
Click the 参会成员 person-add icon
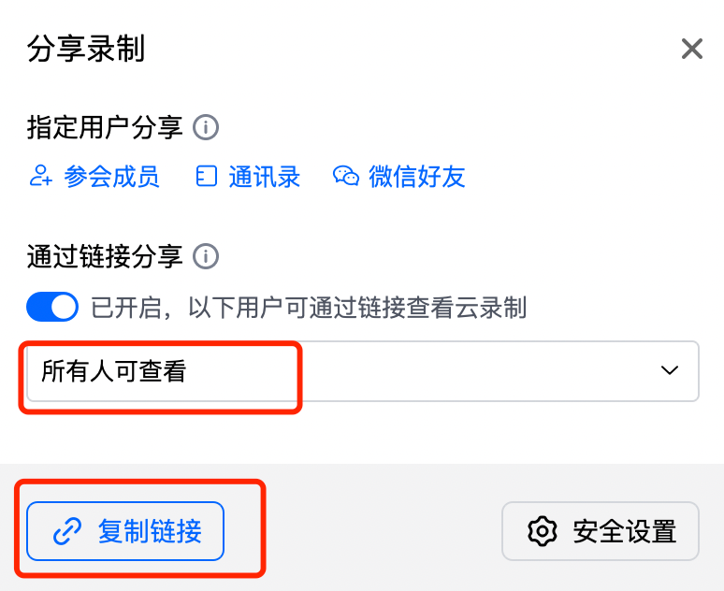click(x=40, y=177)
